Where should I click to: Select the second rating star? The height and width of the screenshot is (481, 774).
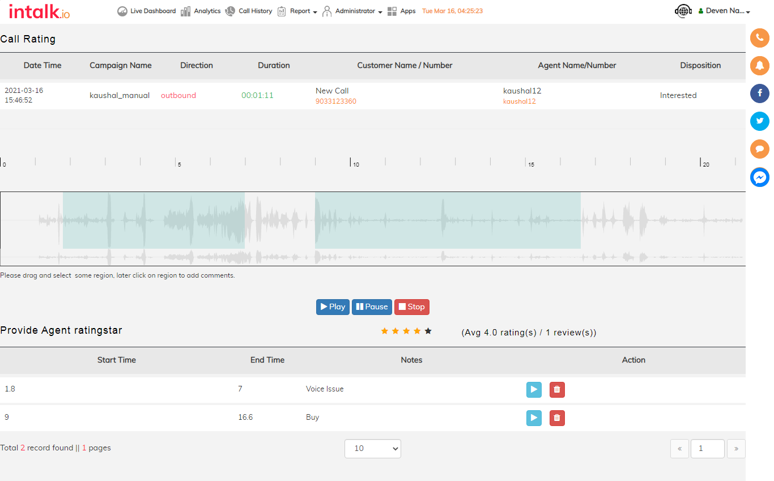(395, 331)
